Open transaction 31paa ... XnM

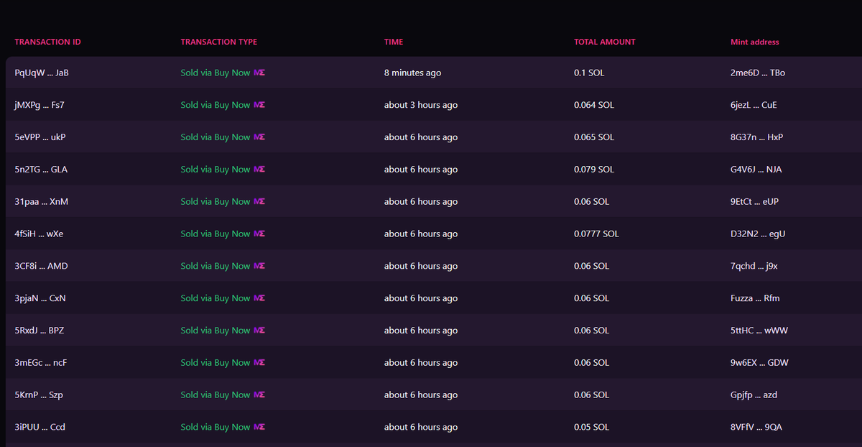[41, 202]
